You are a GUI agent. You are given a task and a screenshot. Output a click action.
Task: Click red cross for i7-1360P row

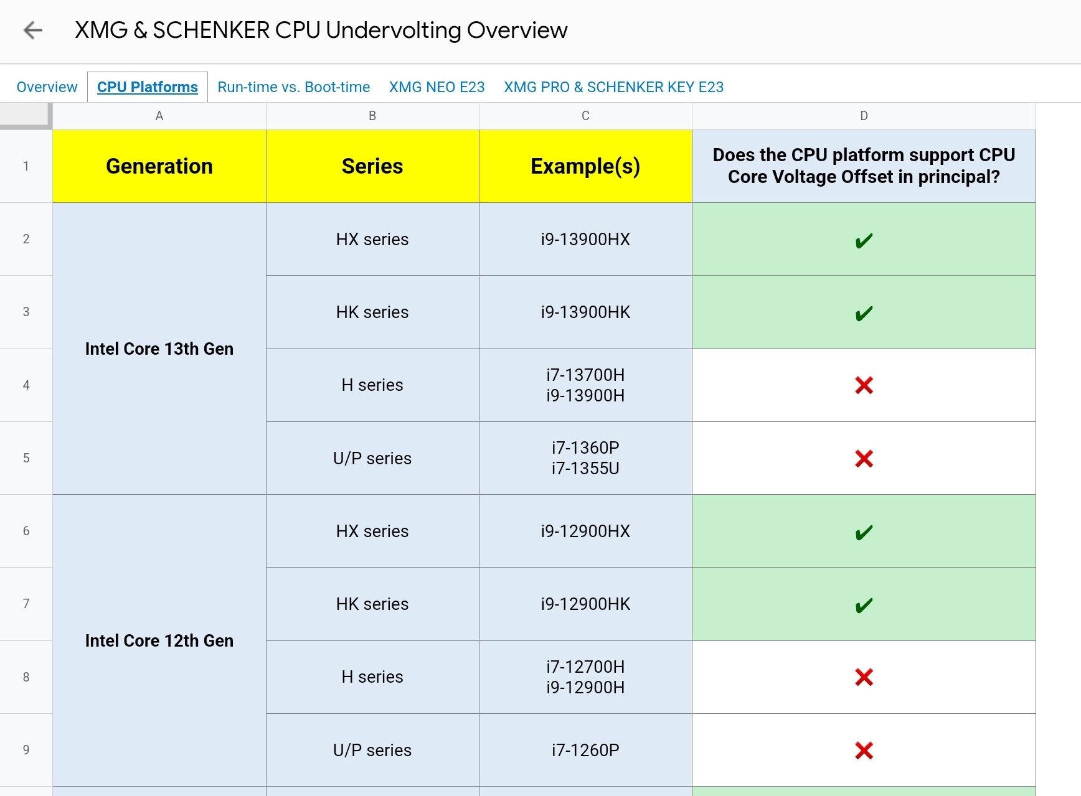pyautogui.click(x=864, y=459)
